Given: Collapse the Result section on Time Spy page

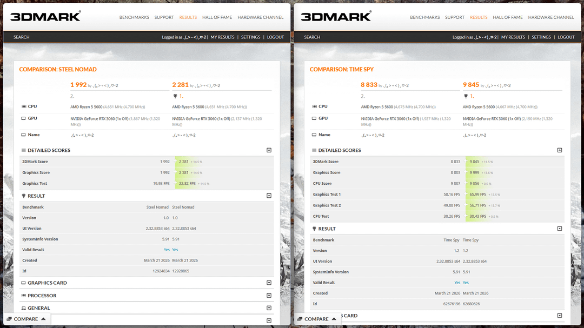Looking at the screenshot, I should click(559, 229).
